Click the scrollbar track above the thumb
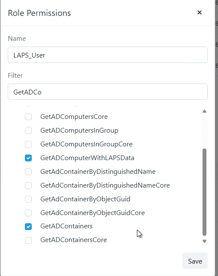Screen dimensions: 218x276 pos(204,131)
